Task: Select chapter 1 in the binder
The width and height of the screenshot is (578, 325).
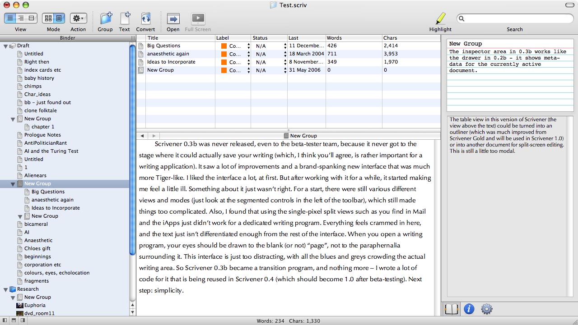Action: tap(43, 127)
